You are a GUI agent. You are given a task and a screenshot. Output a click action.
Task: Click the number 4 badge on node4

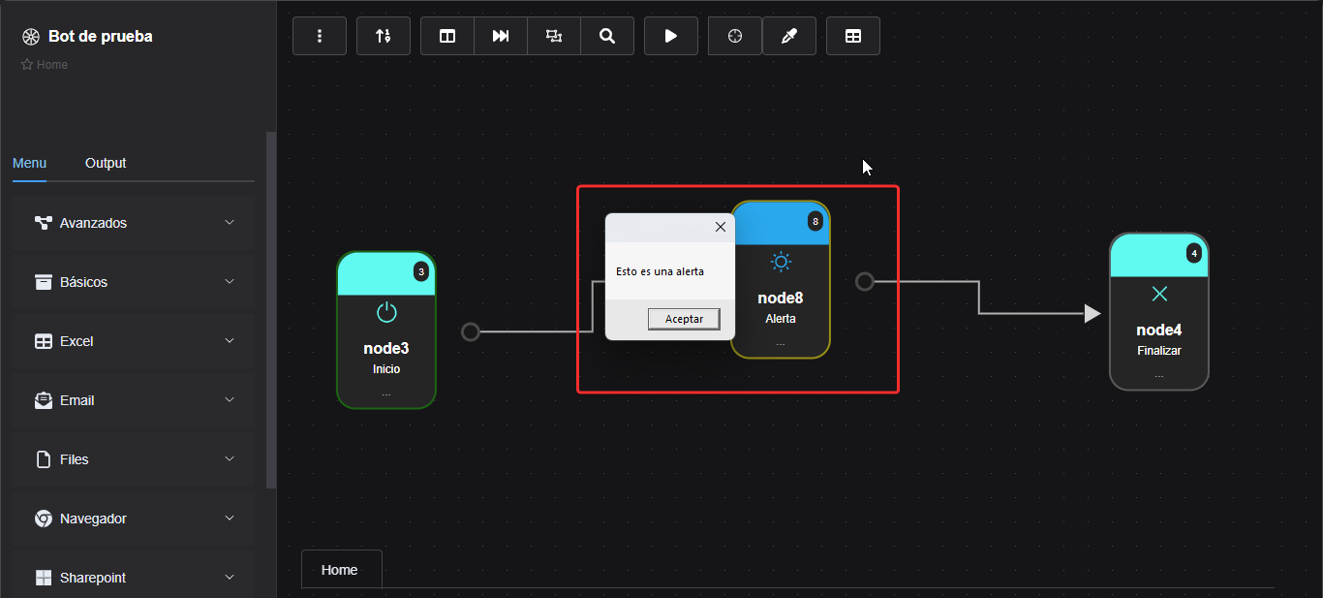pyautogui.click(x=1194, y=253)
